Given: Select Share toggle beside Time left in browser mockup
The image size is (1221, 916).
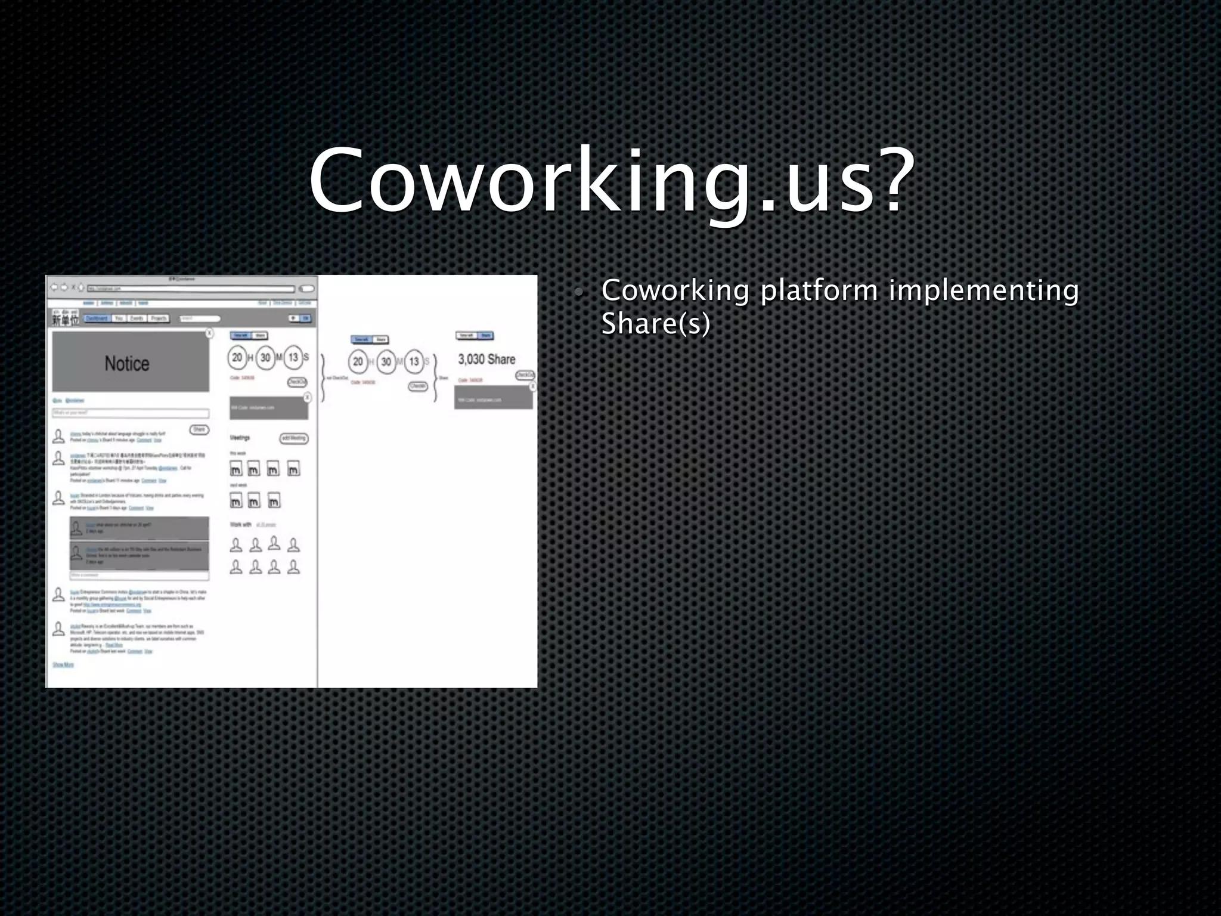Looking at the screenshot, I should tap(260, 336).
